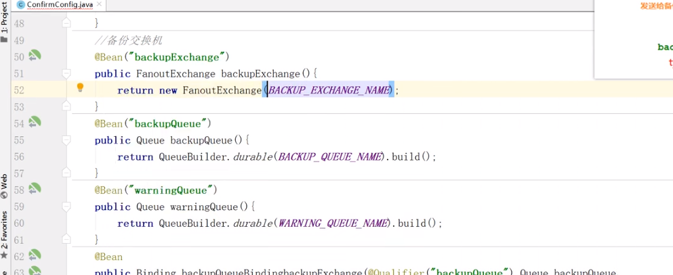
Task: Click QueueBuilder on line 56
Action: pyautogui.click(x=192, y=157)
